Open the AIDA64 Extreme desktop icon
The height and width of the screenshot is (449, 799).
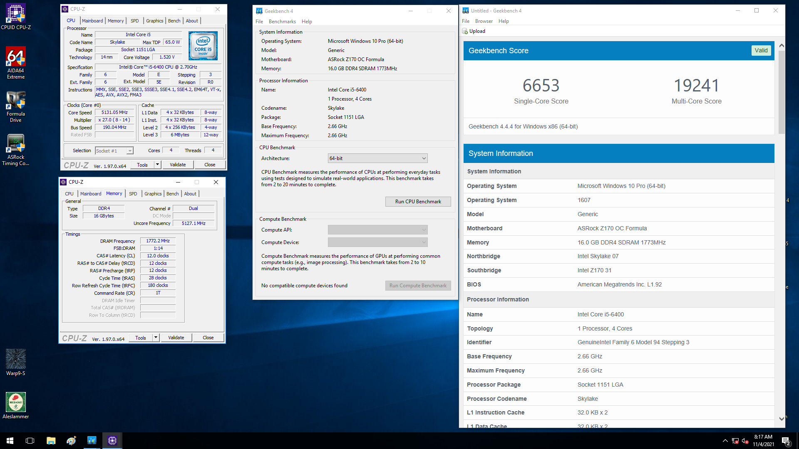tap(16, 62)
